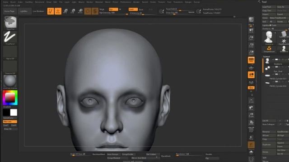Image resolution: width=289 pixels, height=162 pixels.
Task: Select the head tool thumbnail
Action: click(269, 38)
